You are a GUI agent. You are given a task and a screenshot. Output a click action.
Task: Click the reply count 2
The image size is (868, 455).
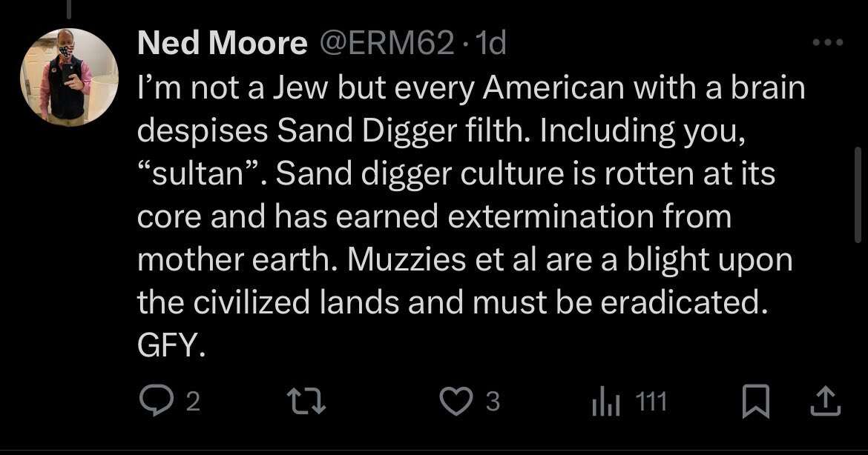192,402
